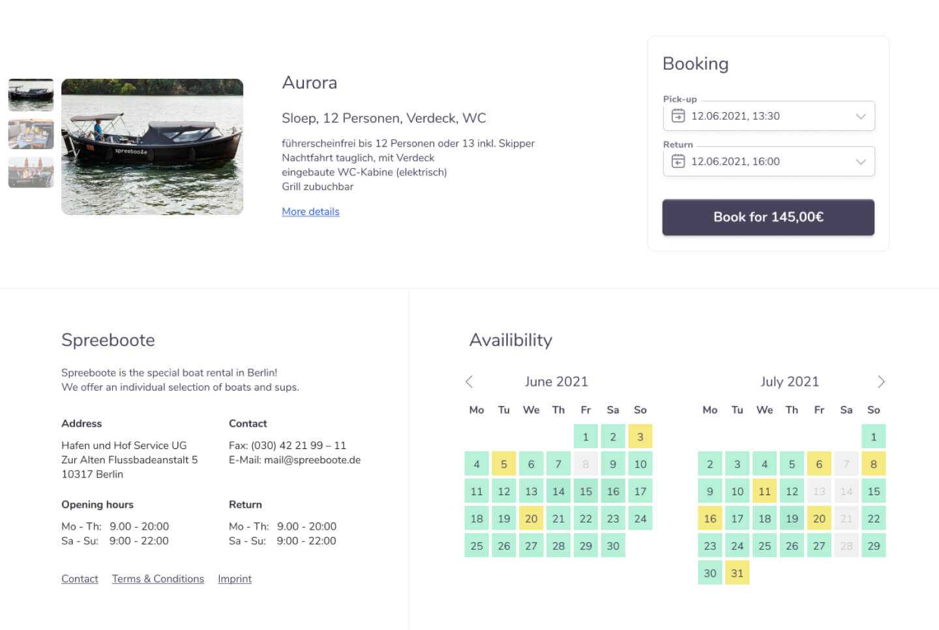Screen dimensions: 939x630
Task: Open the Terms & Conditions link
Action: coord(158,579)
